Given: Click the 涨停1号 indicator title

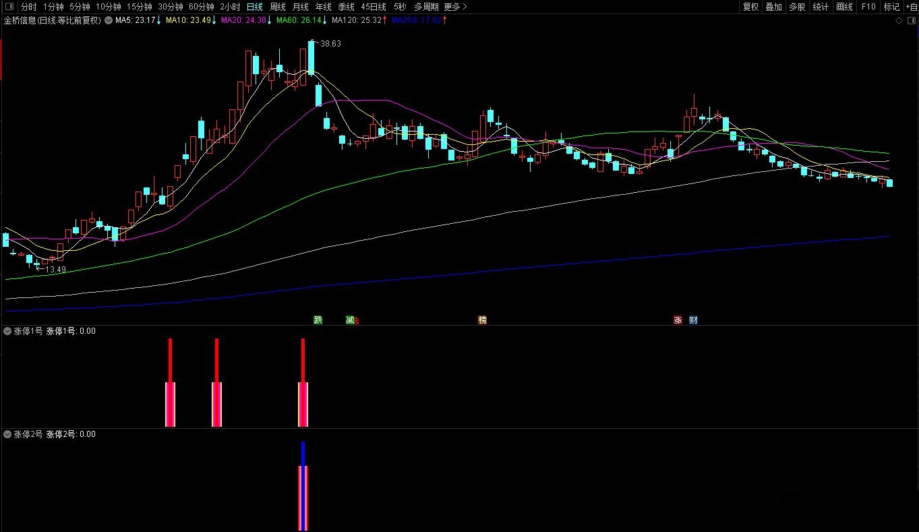Looking at the screenshot, I should coord(28,331).
